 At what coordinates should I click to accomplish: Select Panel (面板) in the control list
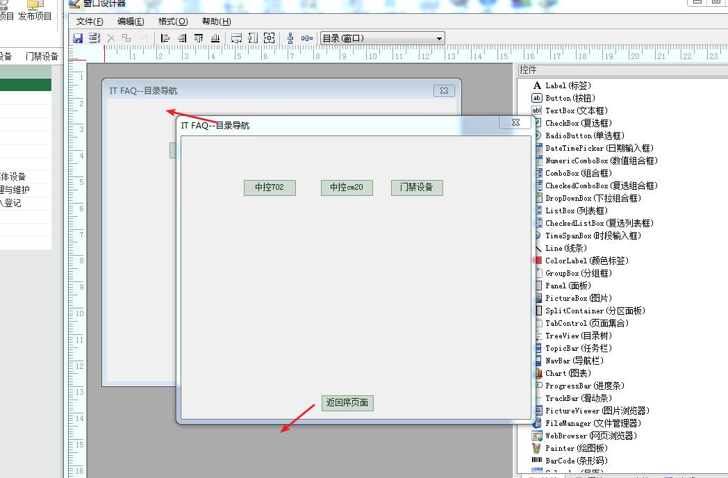pyautogui.click(x=568, y=286)
